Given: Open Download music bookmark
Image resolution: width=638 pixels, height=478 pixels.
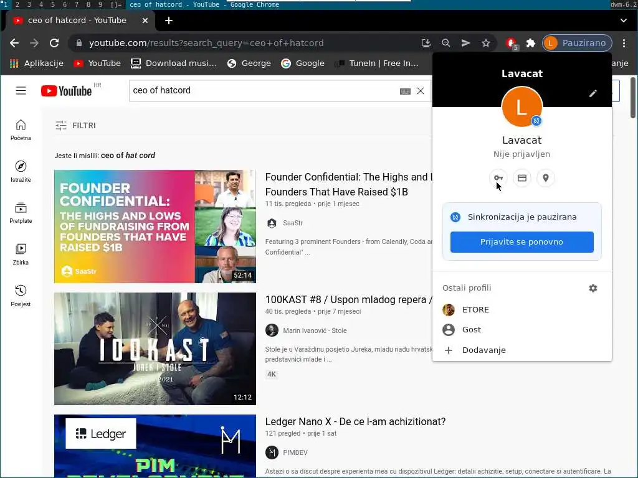Looking at the screenshot, I should click(174, 63).
